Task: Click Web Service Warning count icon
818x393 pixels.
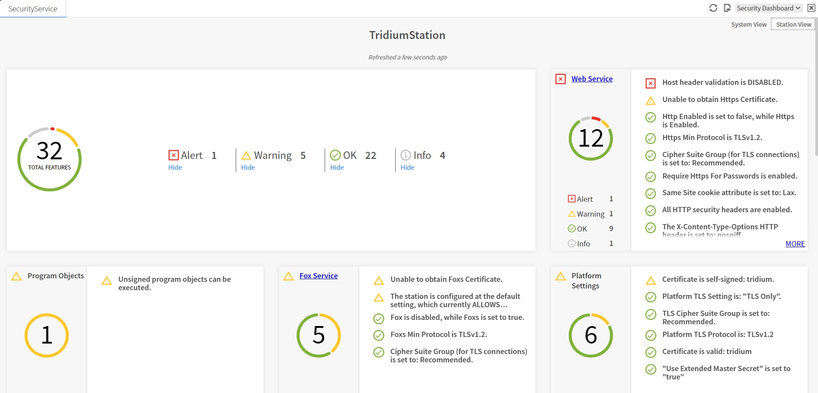Action: pos(572,214)
